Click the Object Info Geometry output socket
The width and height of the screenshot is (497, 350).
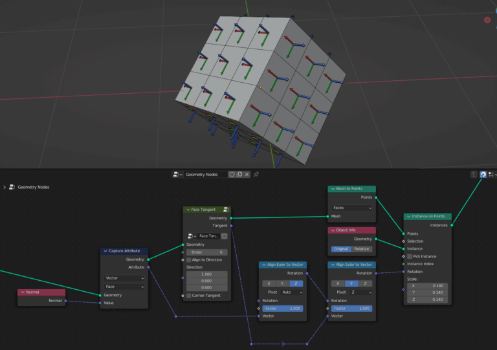click(376, 239)
